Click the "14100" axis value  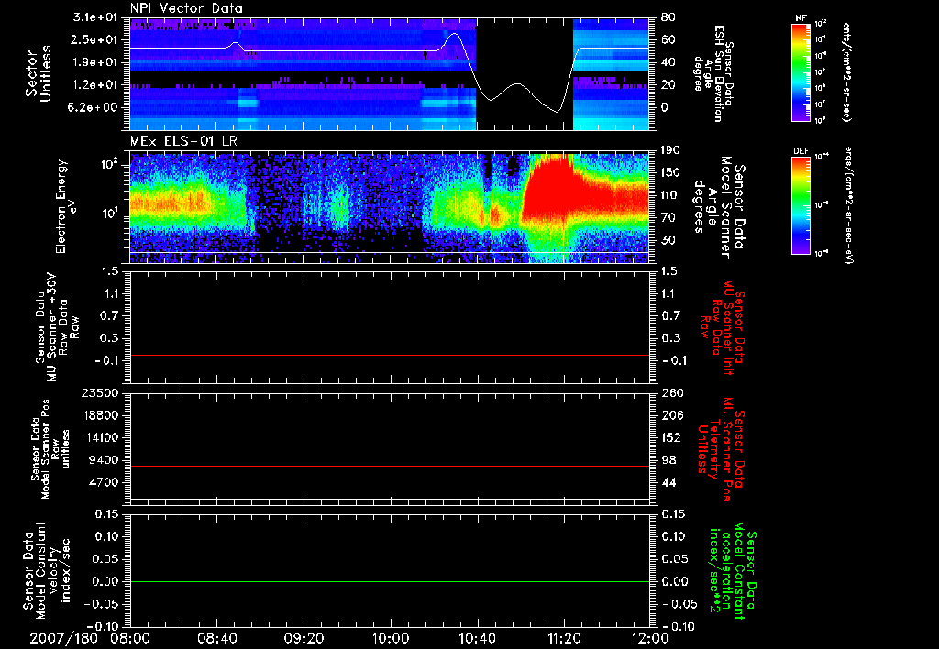[101, 437]
